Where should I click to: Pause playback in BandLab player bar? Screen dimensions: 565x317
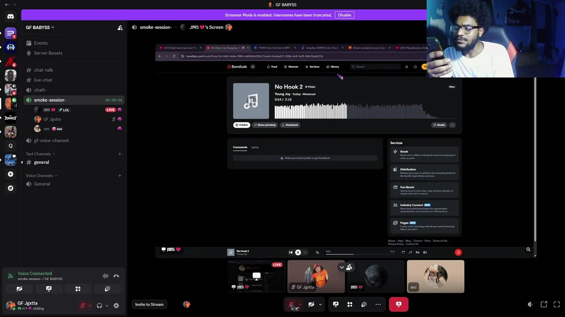point(298,252)
